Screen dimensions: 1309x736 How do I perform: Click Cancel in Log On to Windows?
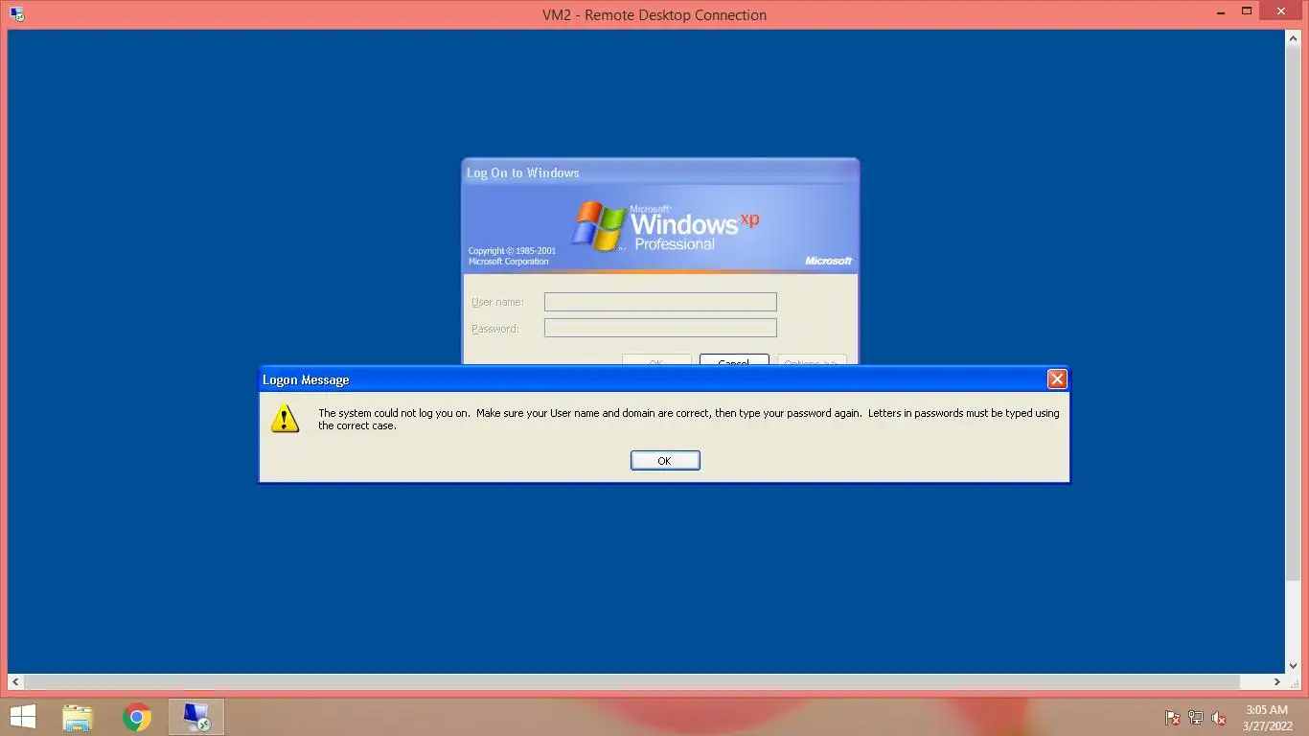[x=734, y=360]
